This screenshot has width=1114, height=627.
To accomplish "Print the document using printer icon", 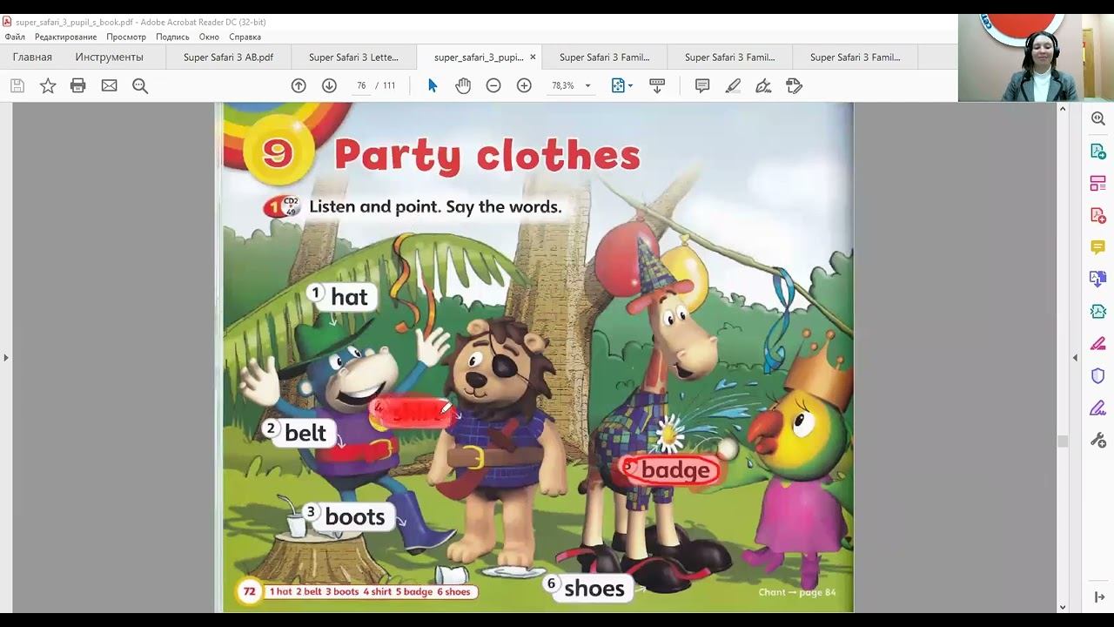I will point(78,85).
